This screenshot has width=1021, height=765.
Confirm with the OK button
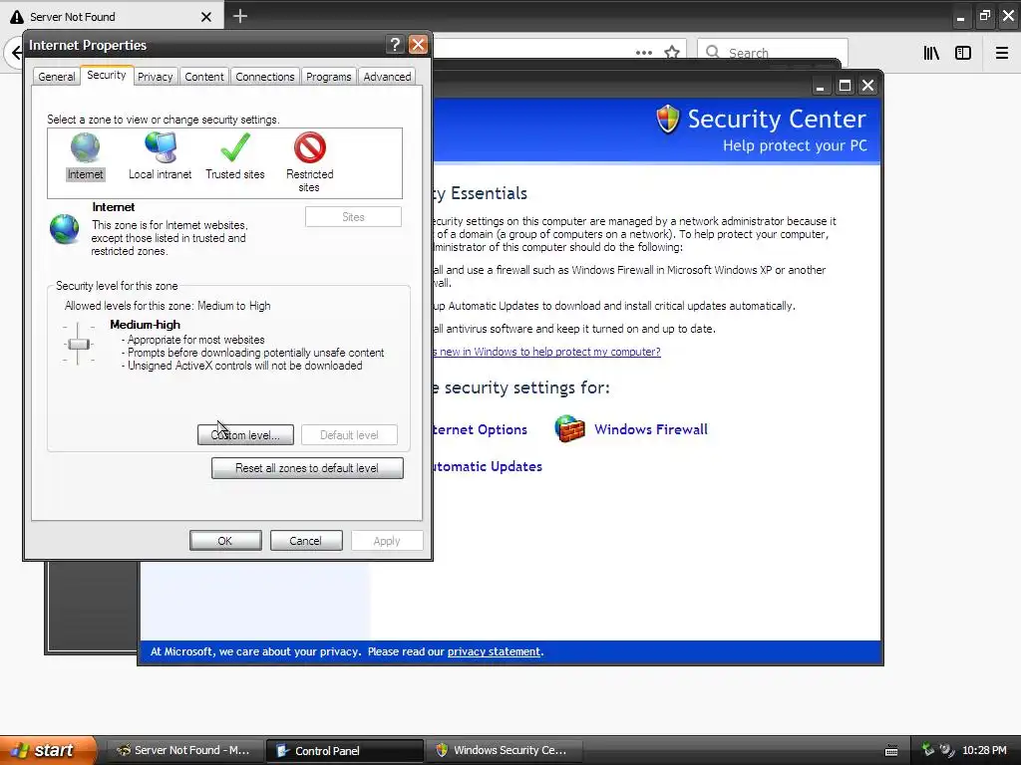click(x=225, y=541)
